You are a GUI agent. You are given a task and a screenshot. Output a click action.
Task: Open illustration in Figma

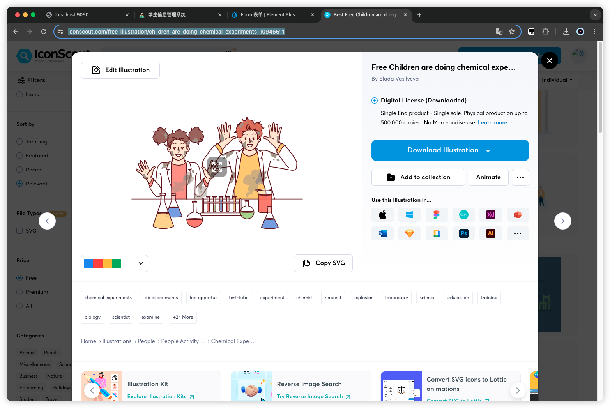click(x=437, y=215)
